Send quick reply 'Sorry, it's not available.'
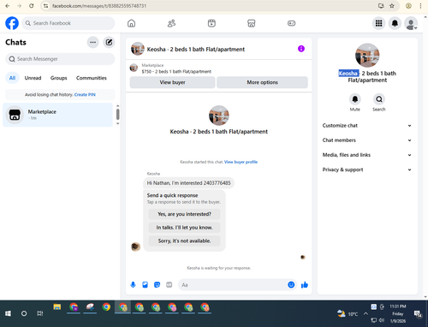The height and width of the screenshot is (327, 428). coord(184,241)
